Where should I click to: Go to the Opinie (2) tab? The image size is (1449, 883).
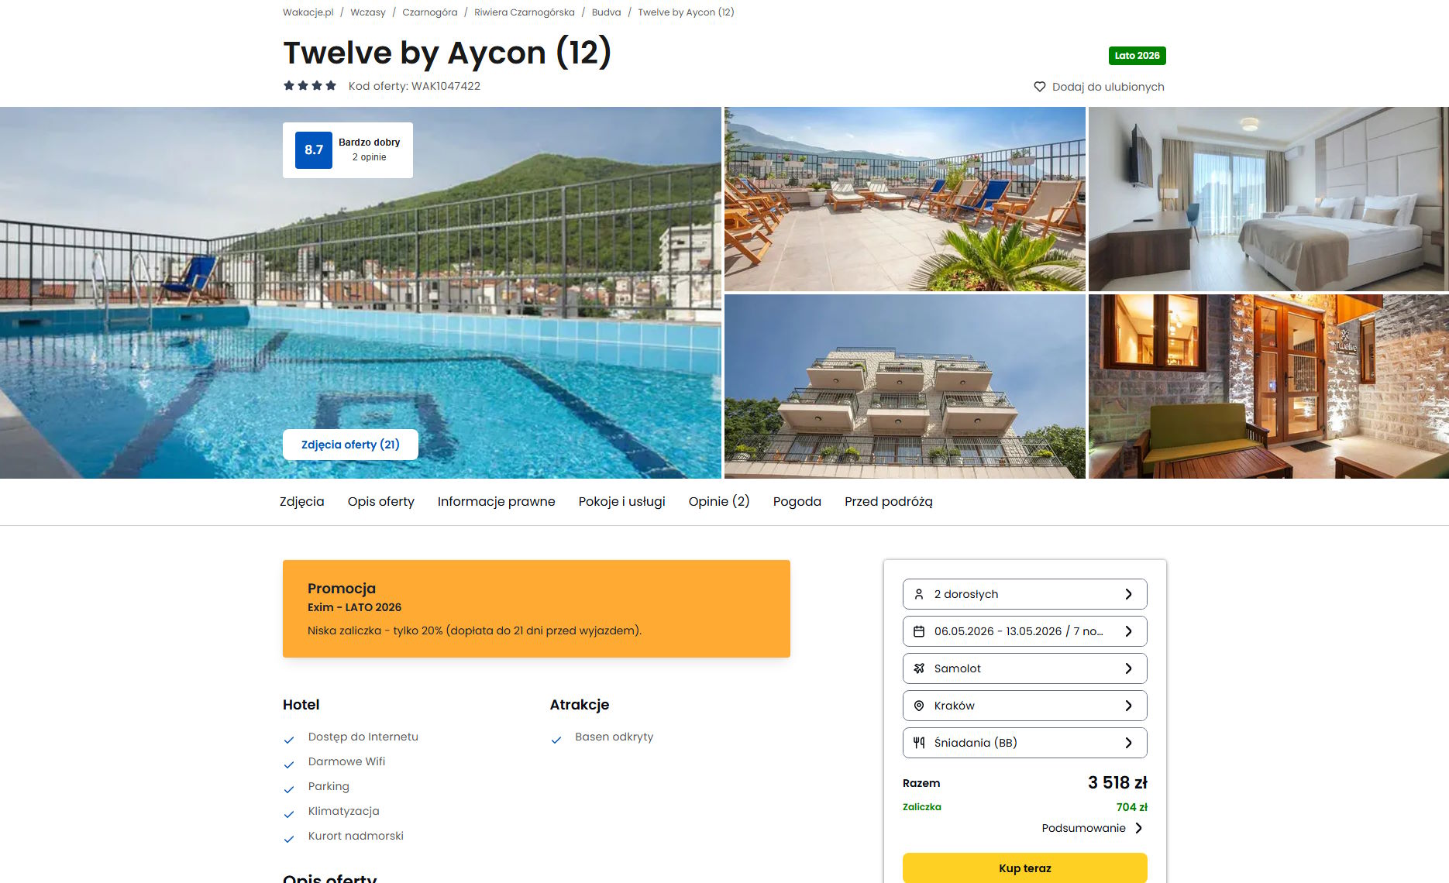click(x=719, y=501)
